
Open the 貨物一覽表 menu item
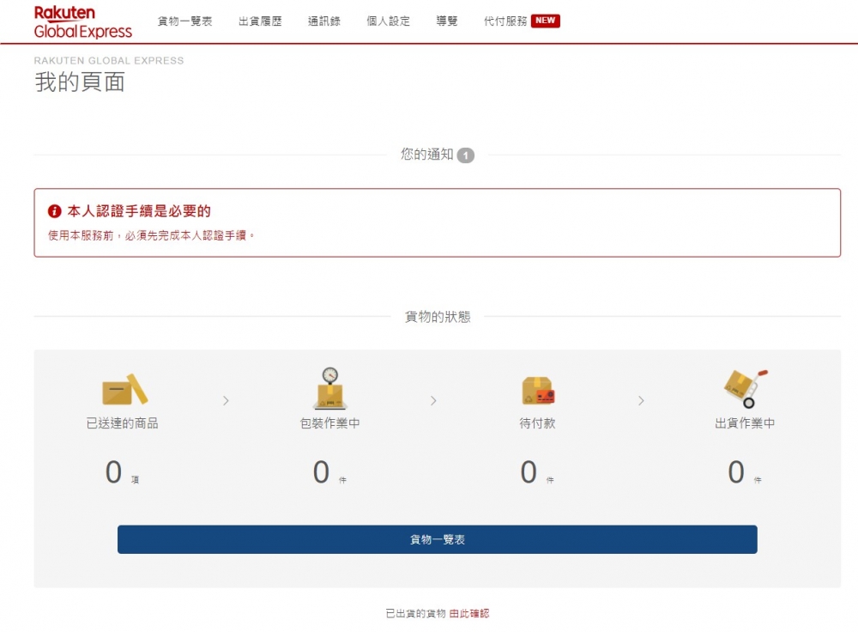point(183,21)
